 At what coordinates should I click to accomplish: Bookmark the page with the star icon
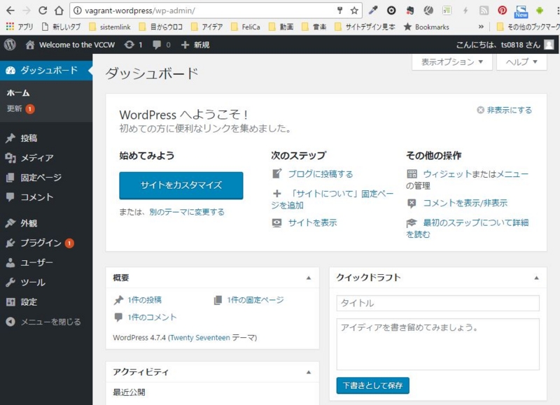tap(354, 10)
